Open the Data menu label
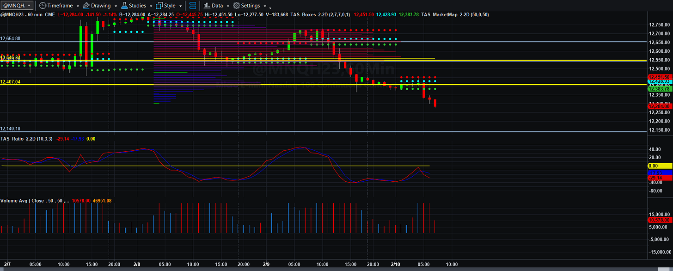 217,6
